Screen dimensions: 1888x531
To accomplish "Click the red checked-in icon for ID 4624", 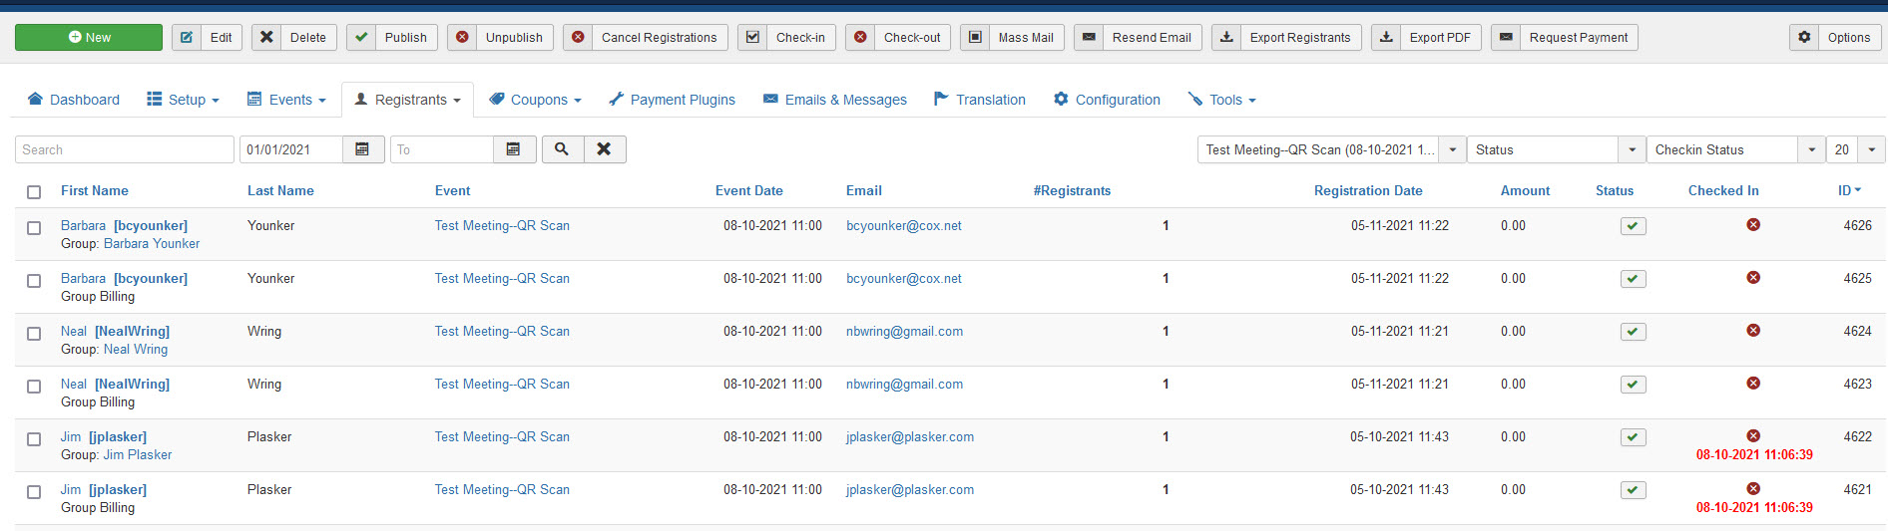I will (1752, 331).
